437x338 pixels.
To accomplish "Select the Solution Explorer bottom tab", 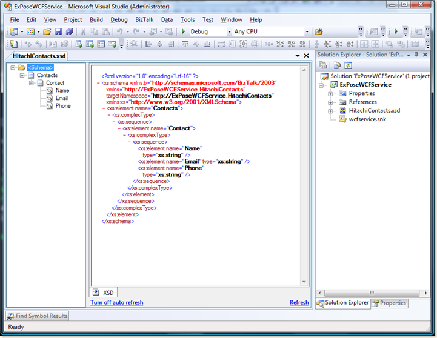I will point(343,303).
